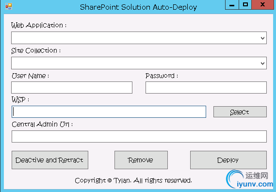Click the Site Collection label

(36, 51)
